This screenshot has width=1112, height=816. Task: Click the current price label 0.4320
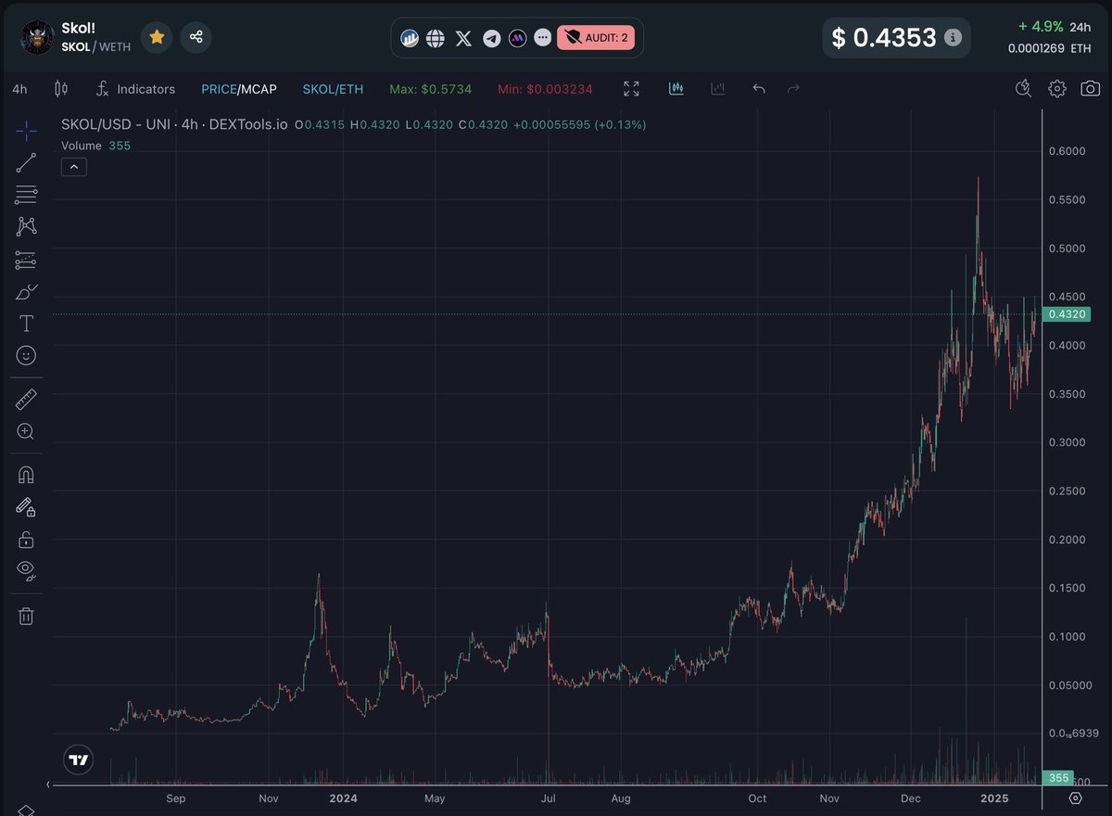(x=1067, y=314)
